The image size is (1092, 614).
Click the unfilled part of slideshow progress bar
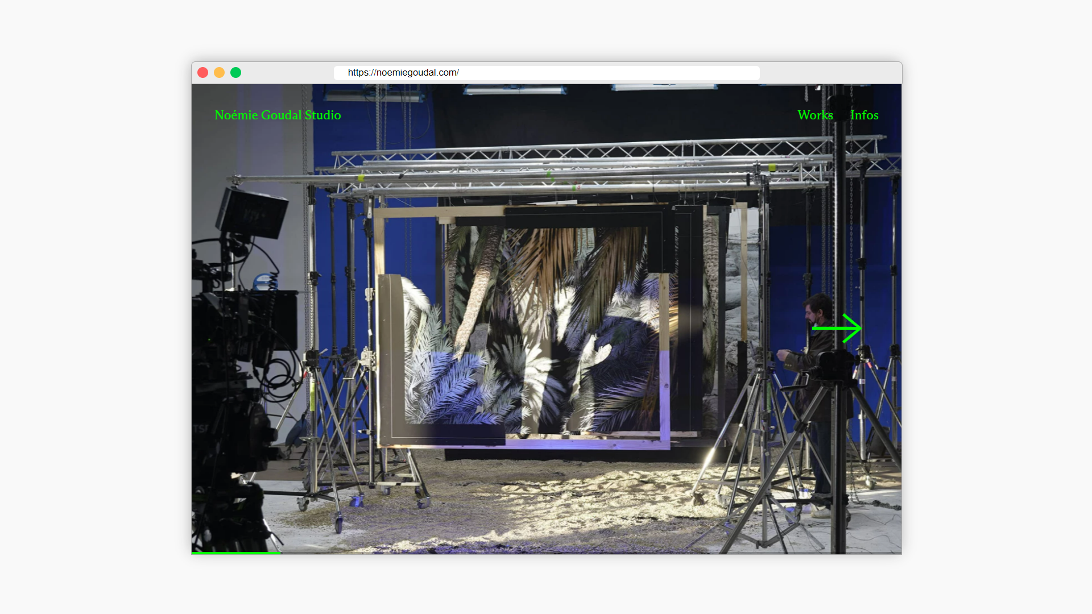pos(591,553)
